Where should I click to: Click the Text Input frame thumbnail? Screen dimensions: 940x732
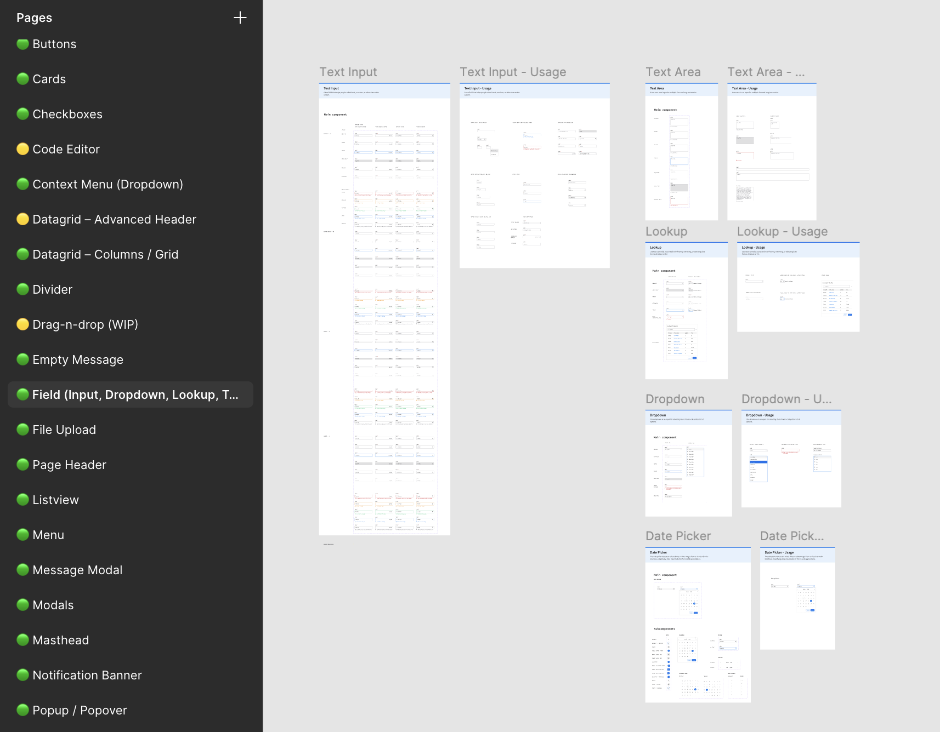[x=384, y=310]
